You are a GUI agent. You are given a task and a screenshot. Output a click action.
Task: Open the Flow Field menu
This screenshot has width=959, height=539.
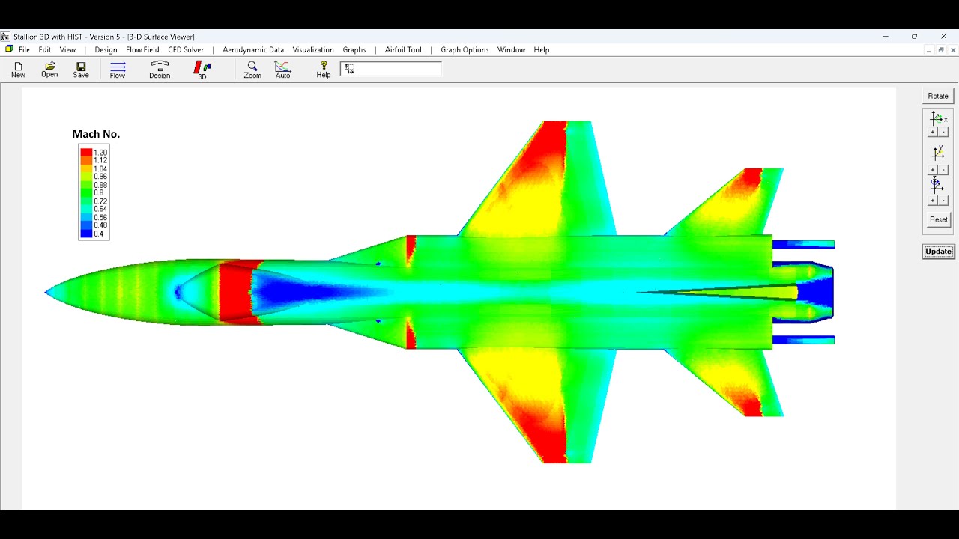coord(142,50)
